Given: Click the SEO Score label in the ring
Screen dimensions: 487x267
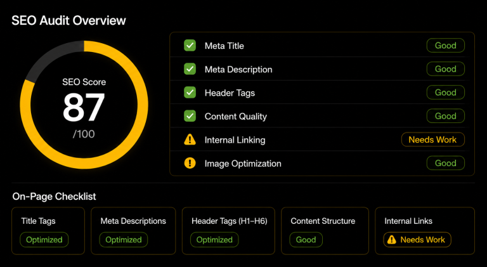Looking at the screenshot, I should pos(84,82).
